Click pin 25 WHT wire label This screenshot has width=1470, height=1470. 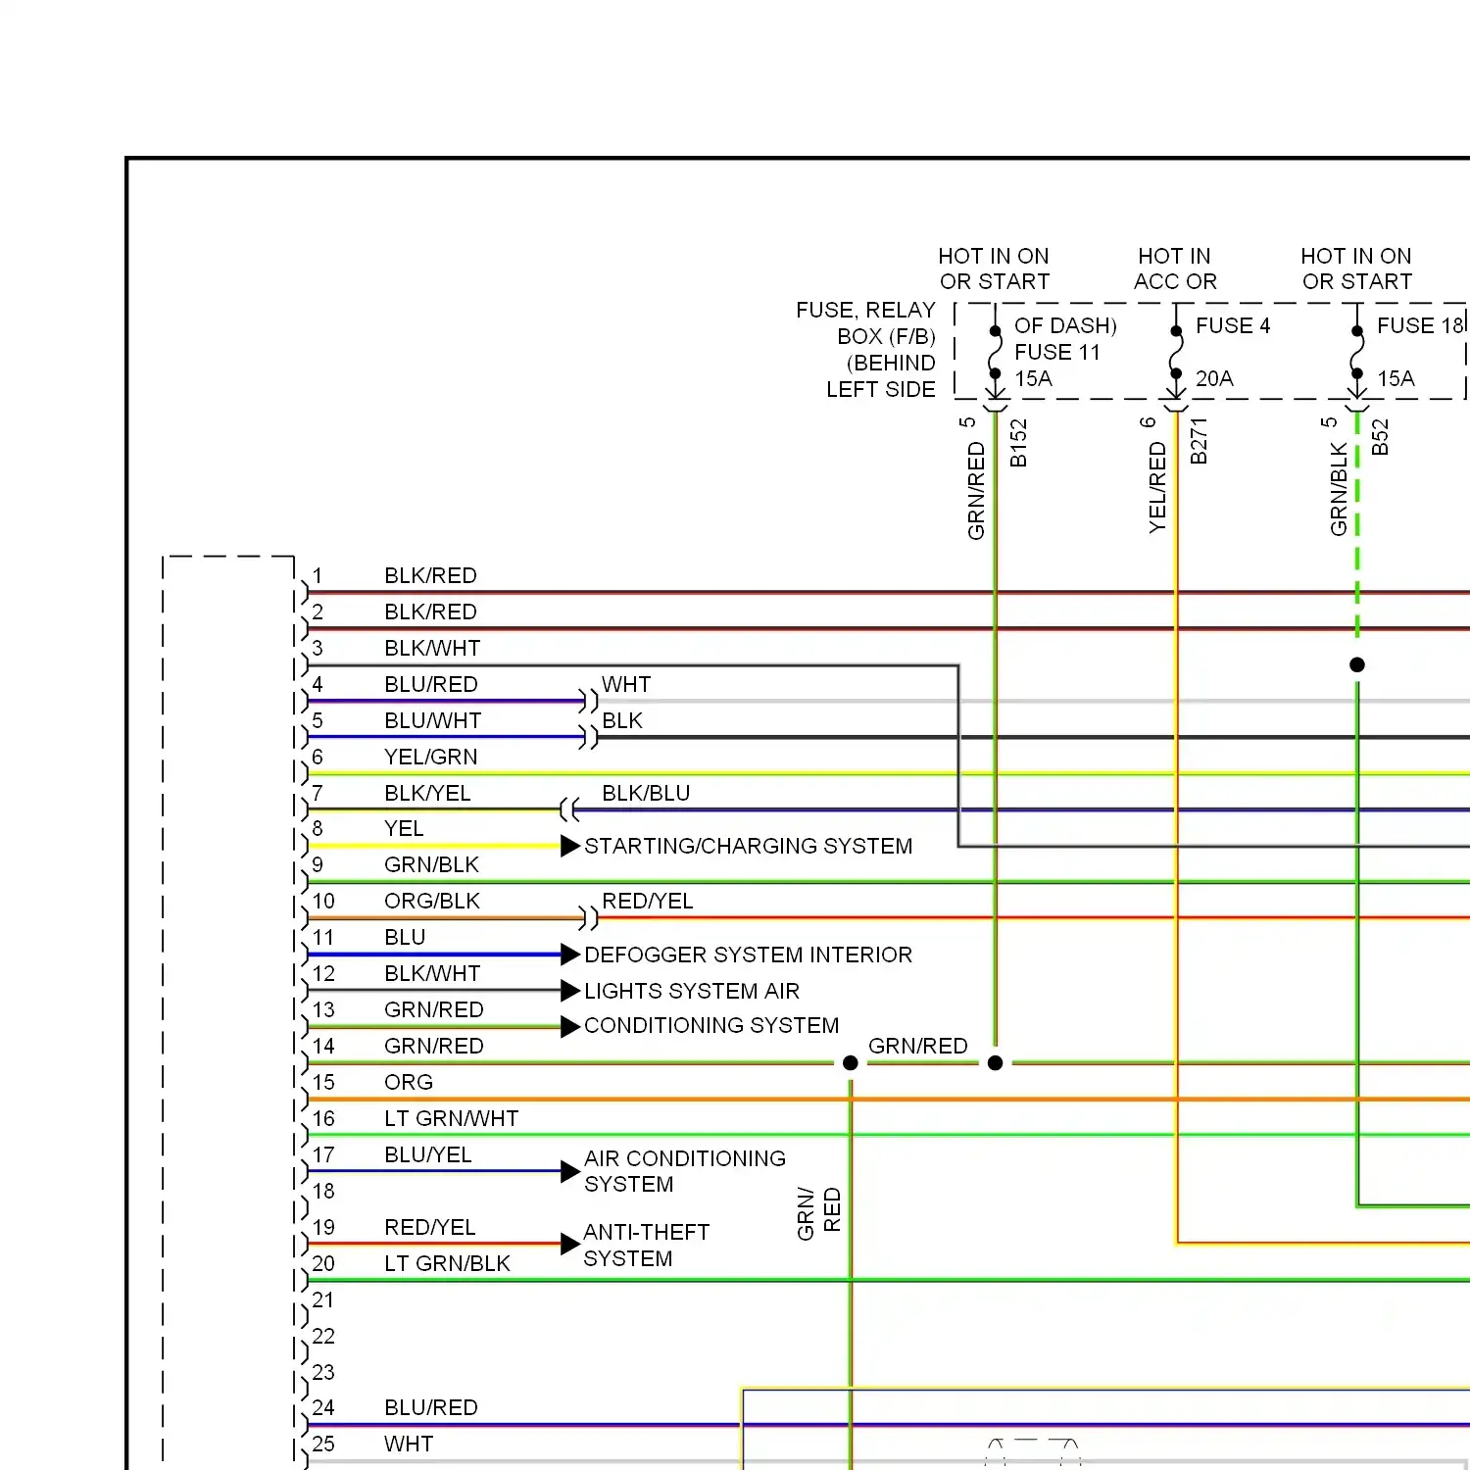click(x=409, y=1444)
